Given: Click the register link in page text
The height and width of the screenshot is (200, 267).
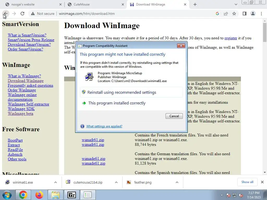Looking at the screenshot, I should 231,38.
